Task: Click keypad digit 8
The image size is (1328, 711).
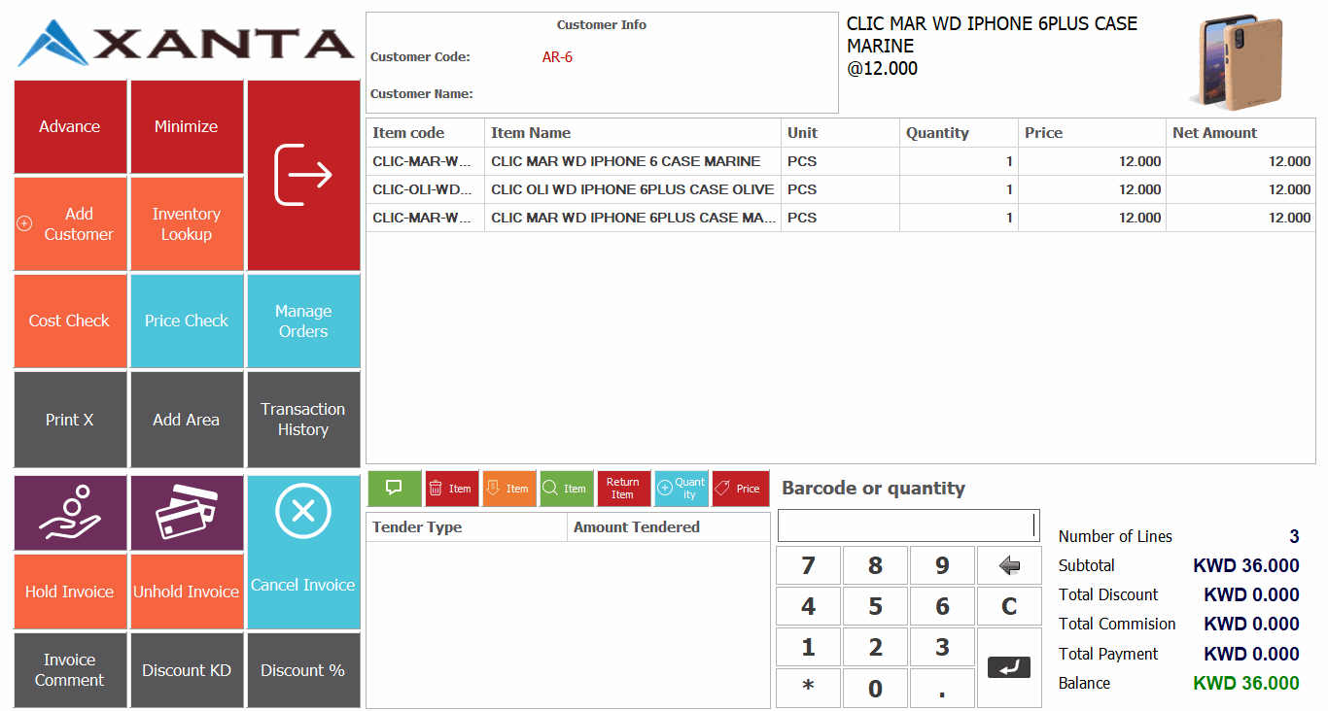Action: [875, 565]
